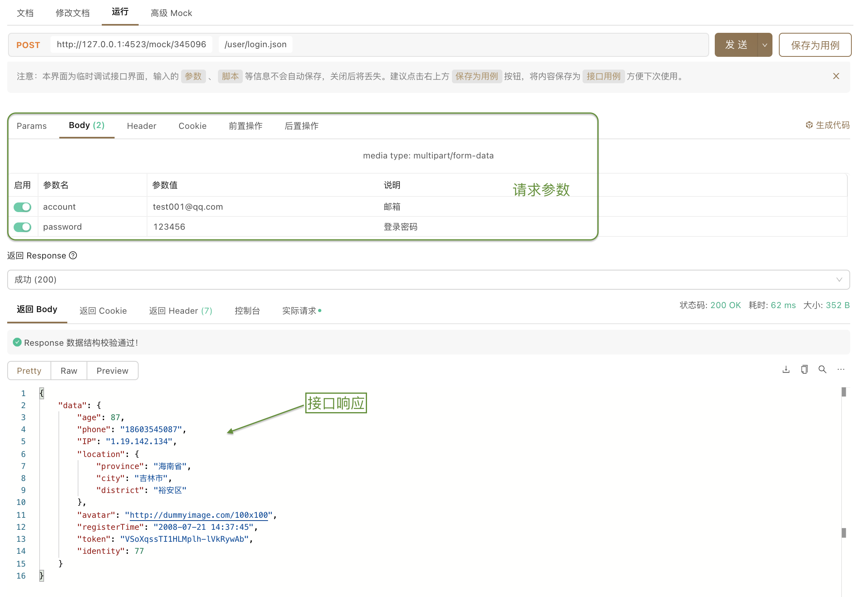Open the 前置操作 tab
Screen dimensions: 859x597
pyautogui.click(x=246, y=126)
